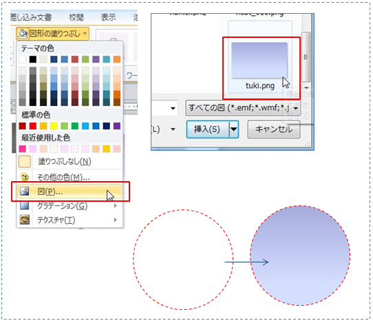373x323 pixels.
Task: Switch to the 校閲 ribbon tab
Action: click(x=76, y=17)
